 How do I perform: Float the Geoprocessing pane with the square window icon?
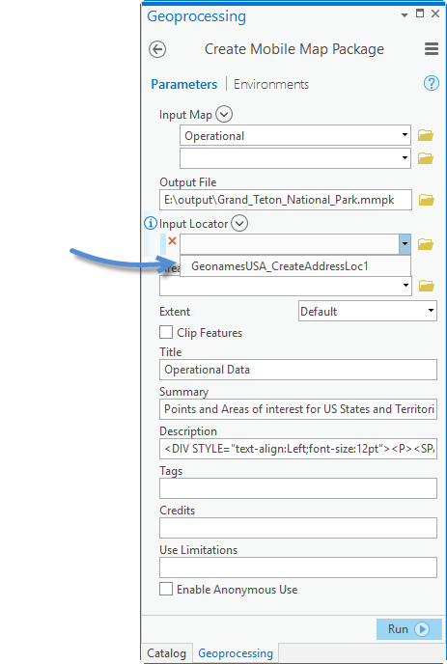(420, 14)
